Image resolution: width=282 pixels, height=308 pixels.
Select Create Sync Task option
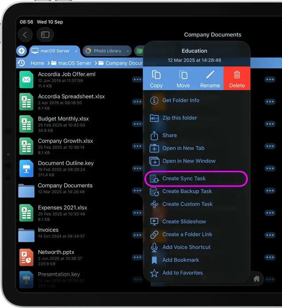(184, 178)
